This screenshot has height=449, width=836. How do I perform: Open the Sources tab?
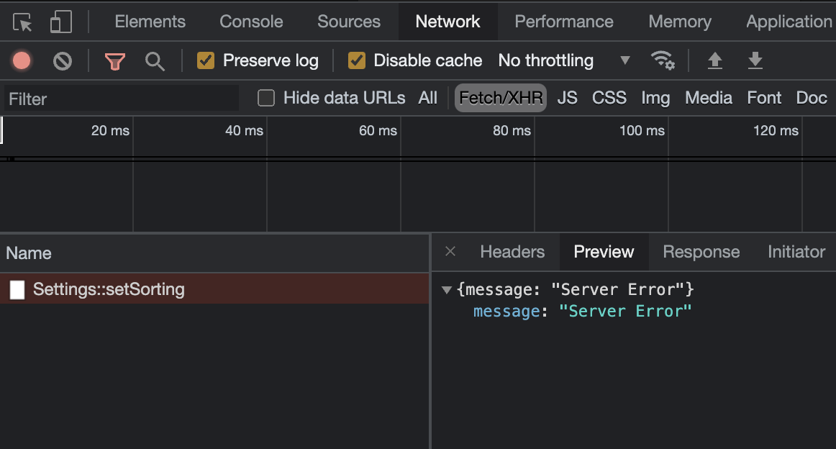[x=349, y=22]
